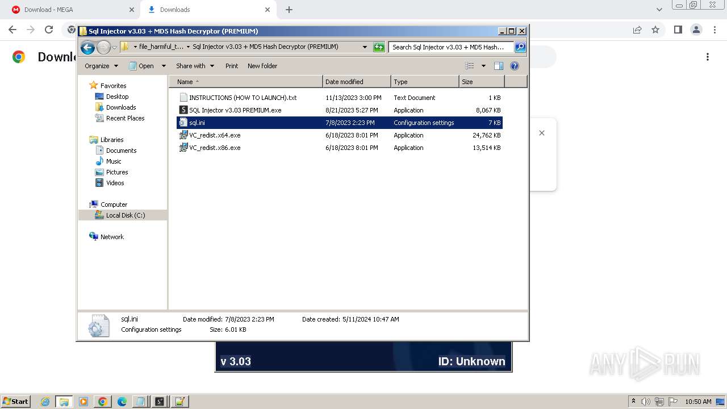Image resolution: width=727 pixels, height=409 pixels.
Task: Open the Share with menu
Action: click(x=195, y=66)
